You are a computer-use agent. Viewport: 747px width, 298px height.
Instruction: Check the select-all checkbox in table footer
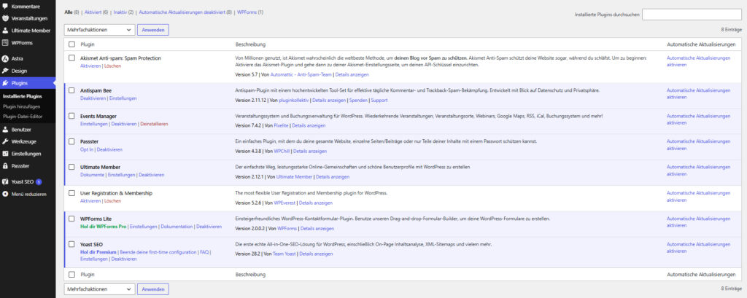click(72, 275)
